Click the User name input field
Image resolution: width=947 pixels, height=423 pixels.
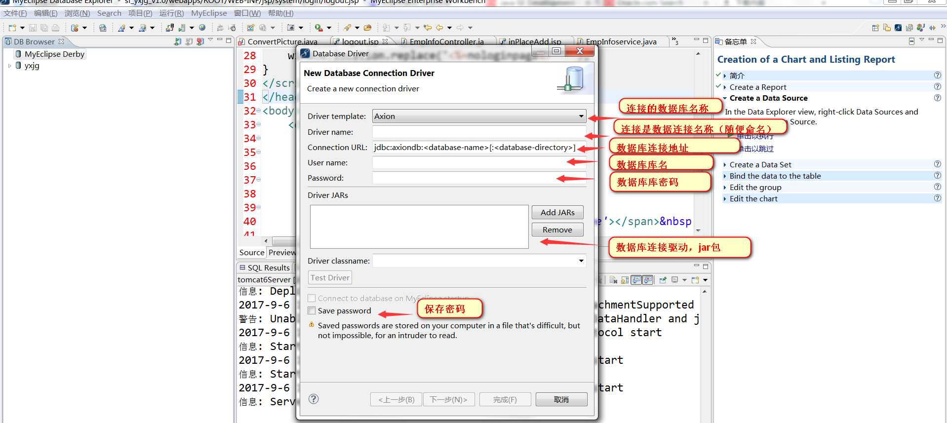click(479, 162)
